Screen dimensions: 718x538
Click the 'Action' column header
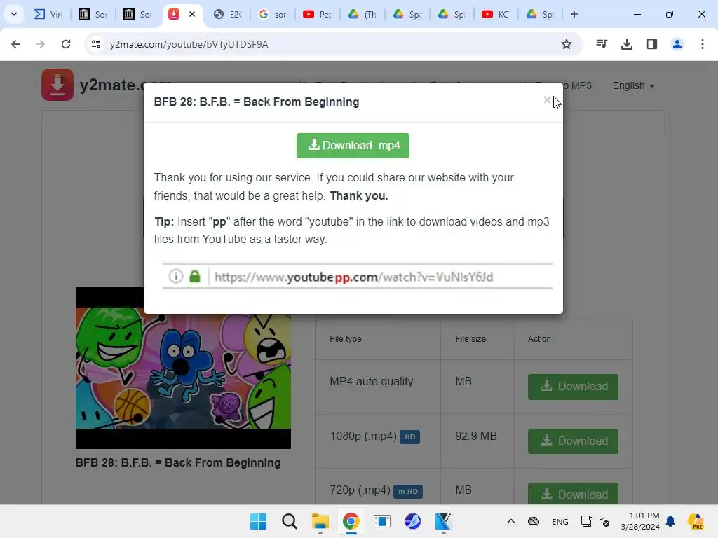539,339
